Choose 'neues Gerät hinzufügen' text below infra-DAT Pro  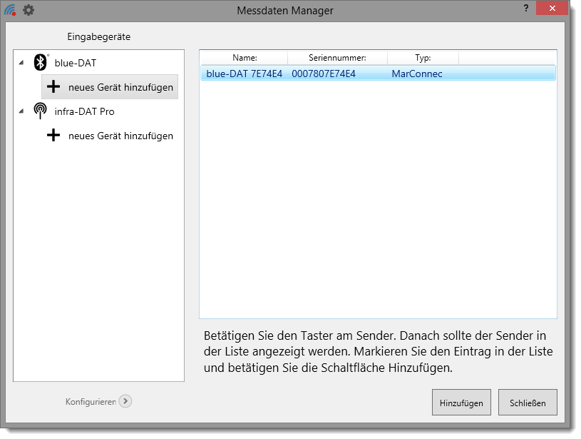pyautogui.click(x=120, y=136)
